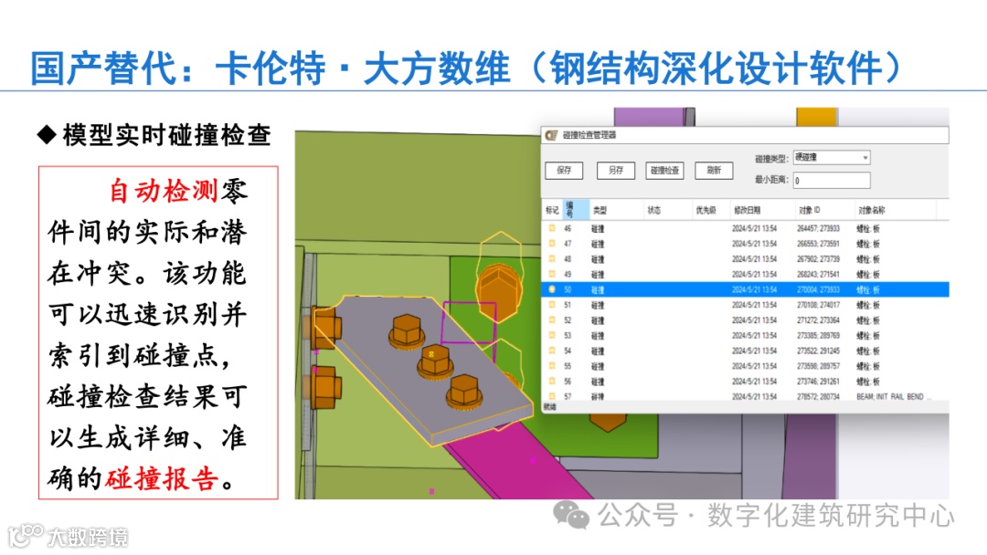Click the 最小距离 input field
The height and width of the screenshot is (555, 987).
(832, 181)
